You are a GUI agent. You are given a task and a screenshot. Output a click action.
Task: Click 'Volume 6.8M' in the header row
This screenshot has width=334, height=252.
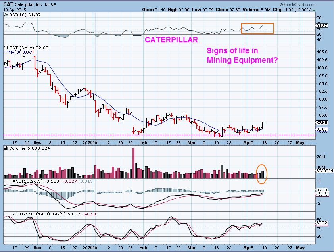click(x=256, y=10)
